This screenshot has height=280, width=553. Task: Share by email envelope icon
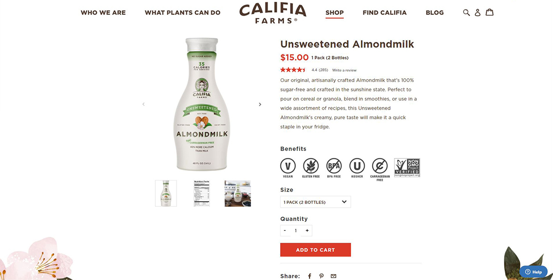point(333,276)
